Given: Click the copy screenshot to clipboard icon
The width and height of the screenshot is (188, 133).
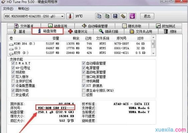Looking at the screenshot, I should tap(107, 16).
